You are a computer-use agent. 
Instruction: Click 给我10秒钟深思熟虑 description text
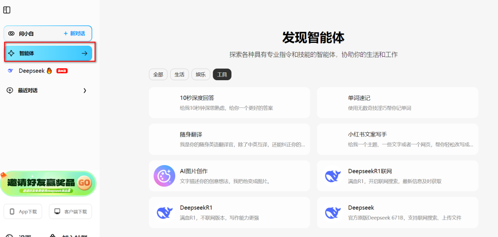point(226,108)
